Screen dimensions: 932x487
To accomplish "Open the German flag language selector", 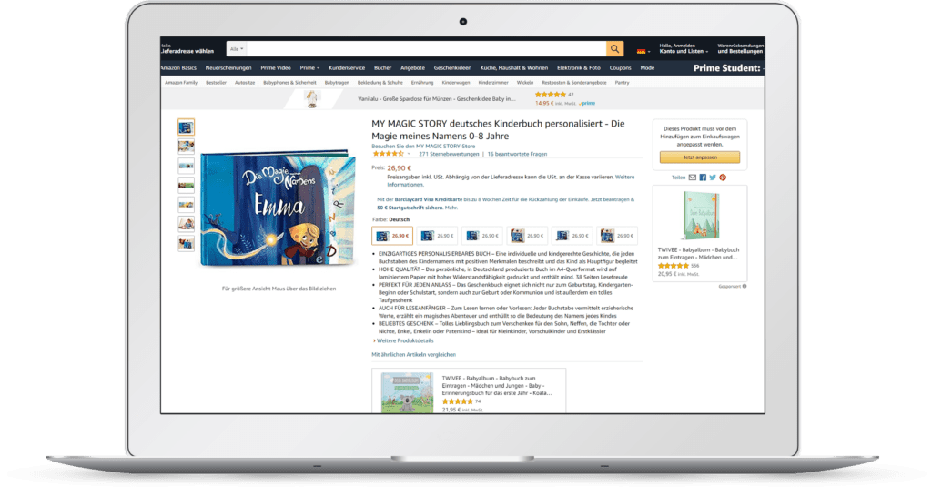I will click(x=643, y=52).
